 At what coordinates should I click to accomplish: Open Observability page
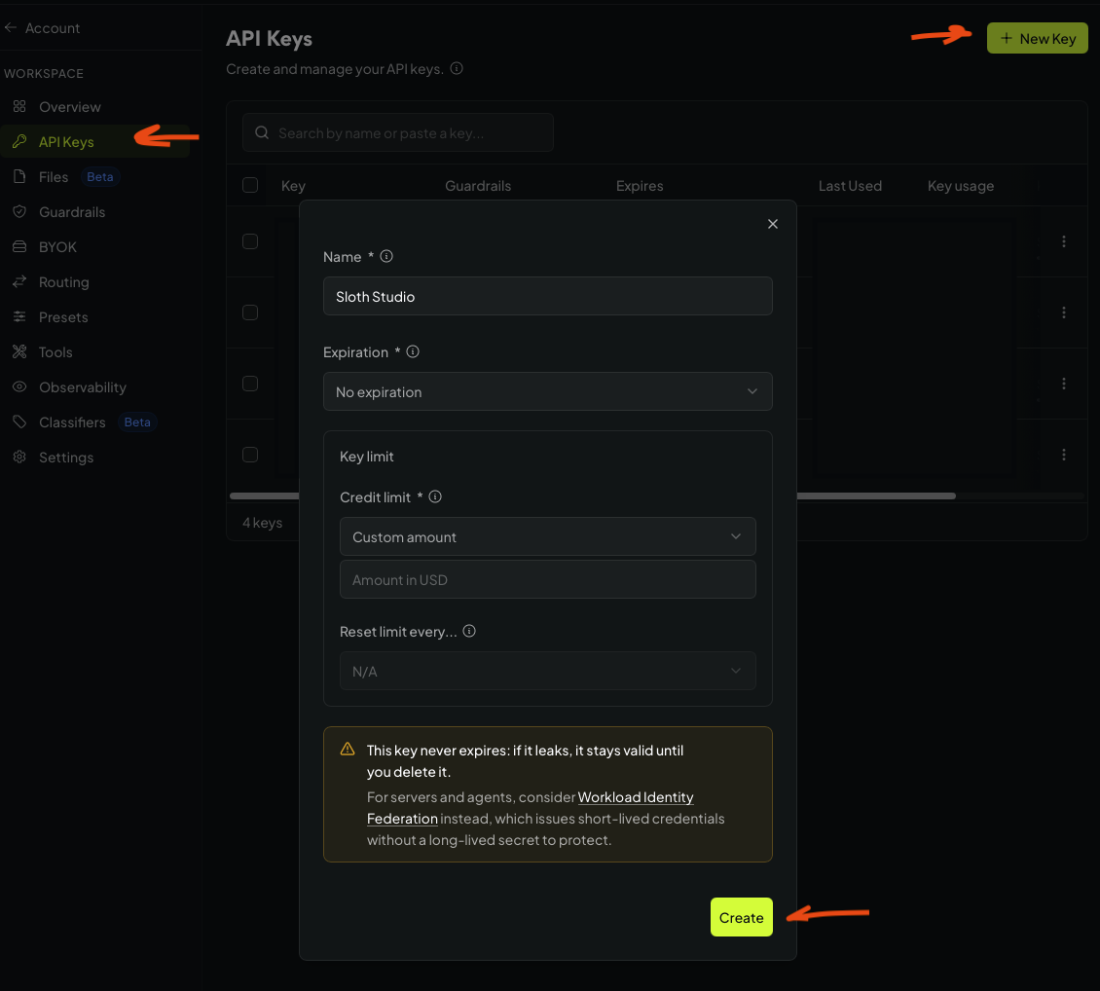pyautogui.click(x=82, y=387)
